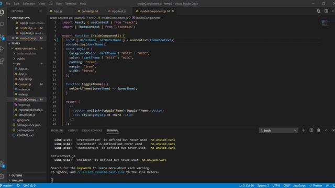
Task: Open README.md in the file tree
Action: pos(25,135)
